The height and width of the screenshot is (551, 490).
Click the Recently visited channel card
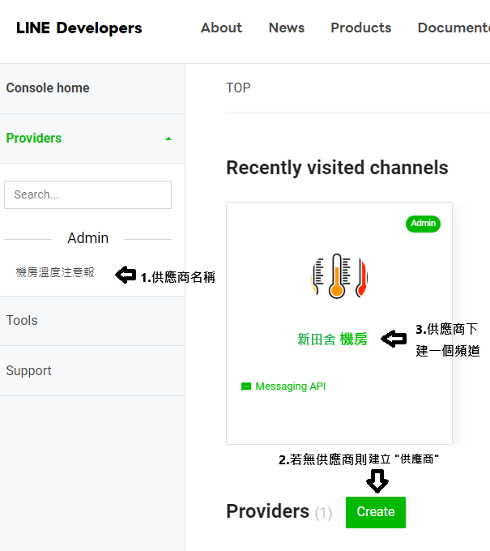[x=339, y=323]
